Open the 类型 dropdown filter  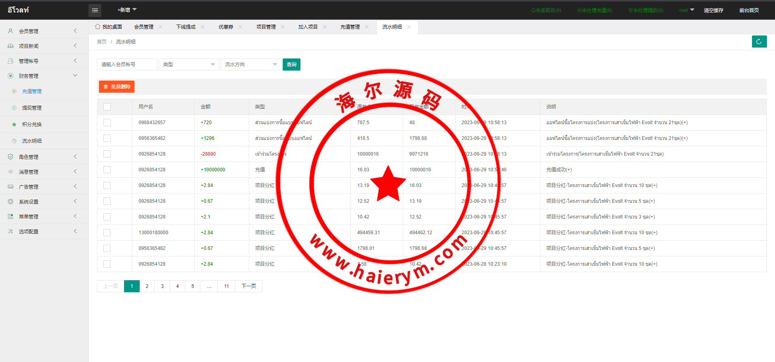click(189, 64)
